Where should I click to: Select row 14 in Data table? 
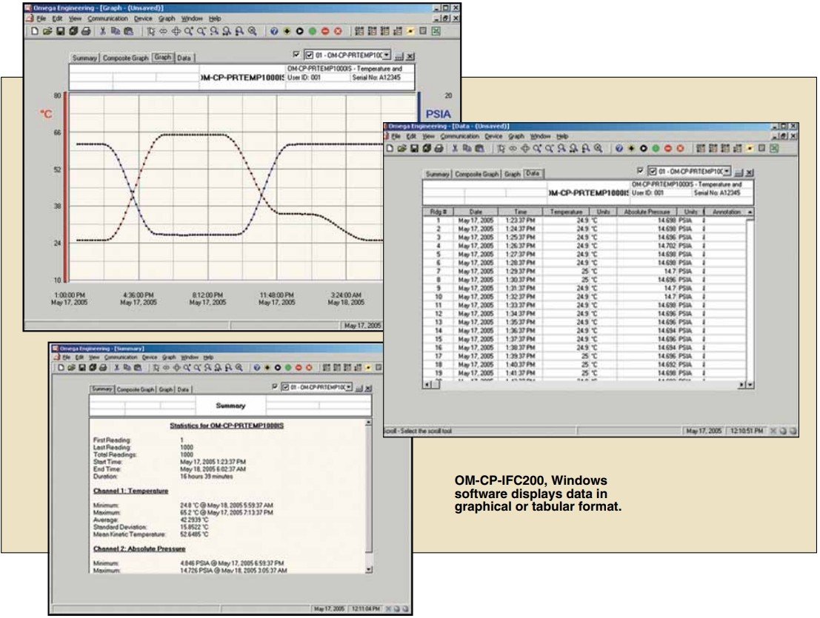(584, 331)
